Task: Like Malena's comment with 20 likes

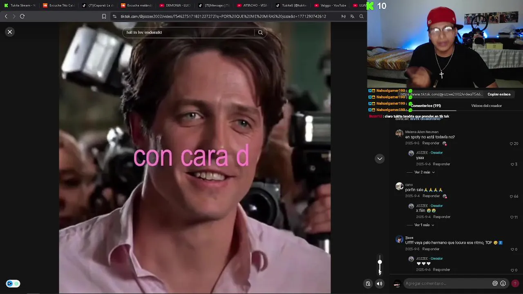Action: point(511,144)
